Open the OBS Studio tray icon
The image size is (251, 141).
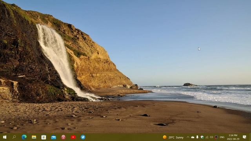pyautogui.click(x=216, y=137)
